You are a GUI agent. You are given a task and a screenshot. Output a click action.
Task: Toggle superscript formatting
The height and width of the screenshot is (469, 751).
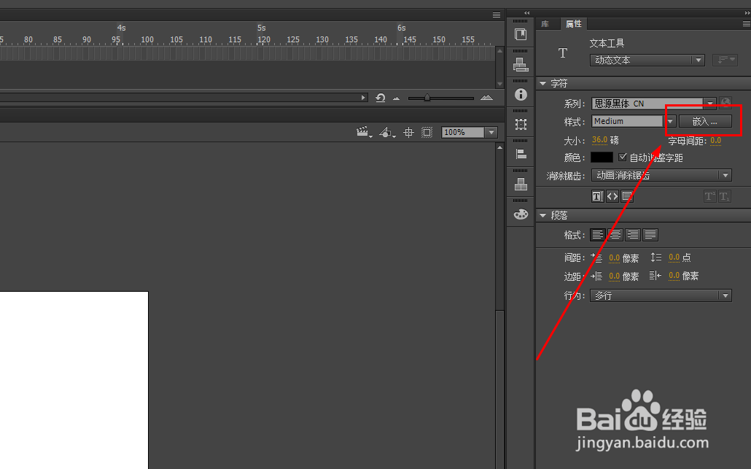[710, 196]
